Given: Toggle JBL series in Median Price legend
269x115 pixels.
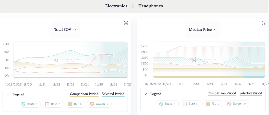Looking at the screenshot, I should coord(213,104).
